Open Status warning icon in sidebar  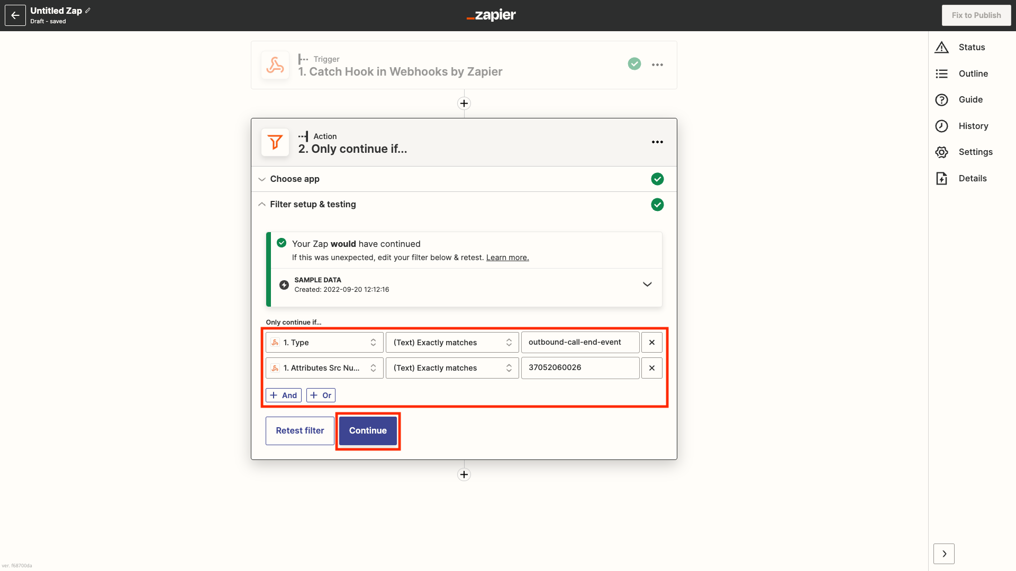point(942,48)
